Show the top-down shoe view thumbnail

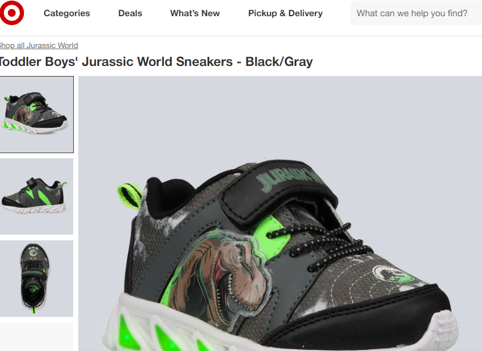(x=36, y=278)
